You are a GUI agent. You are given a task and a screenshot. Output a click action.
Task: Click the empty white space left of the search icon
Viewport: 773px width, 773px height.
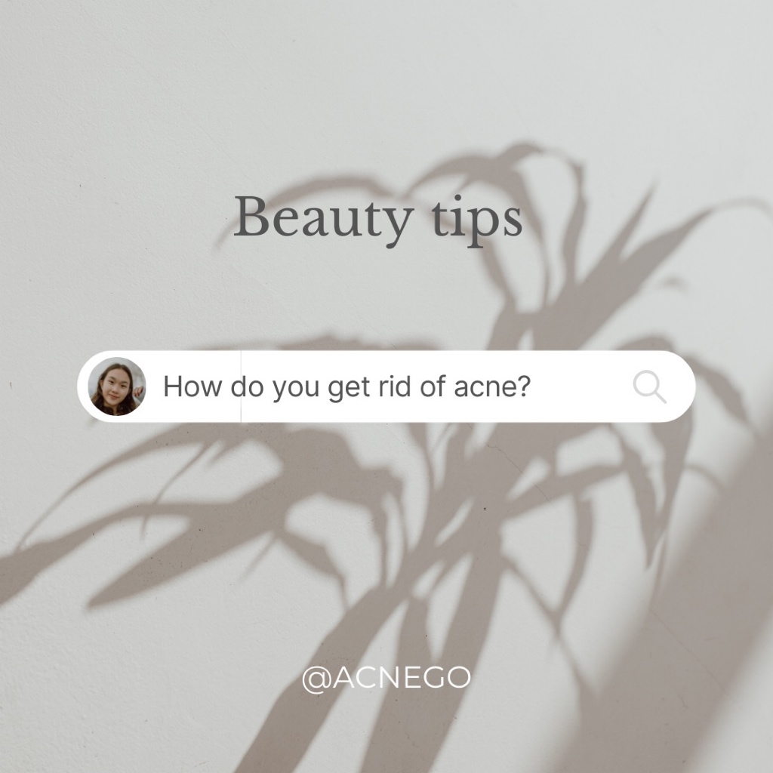[582, 386]
